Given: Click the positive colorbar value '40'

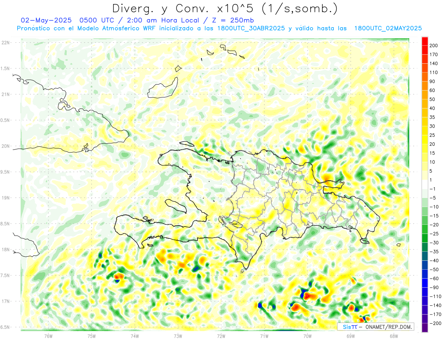Looking at the screenshot, I should pos(432,108).
